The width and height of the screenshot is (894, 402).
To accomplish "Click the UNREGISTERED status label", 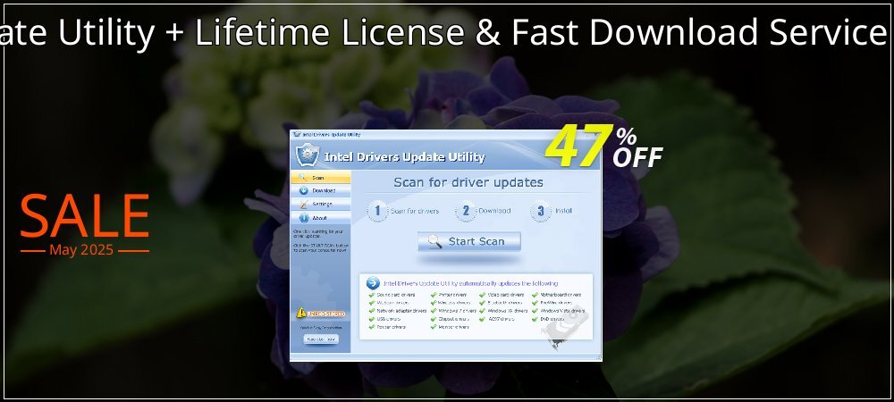I will [x=326, y=314].
